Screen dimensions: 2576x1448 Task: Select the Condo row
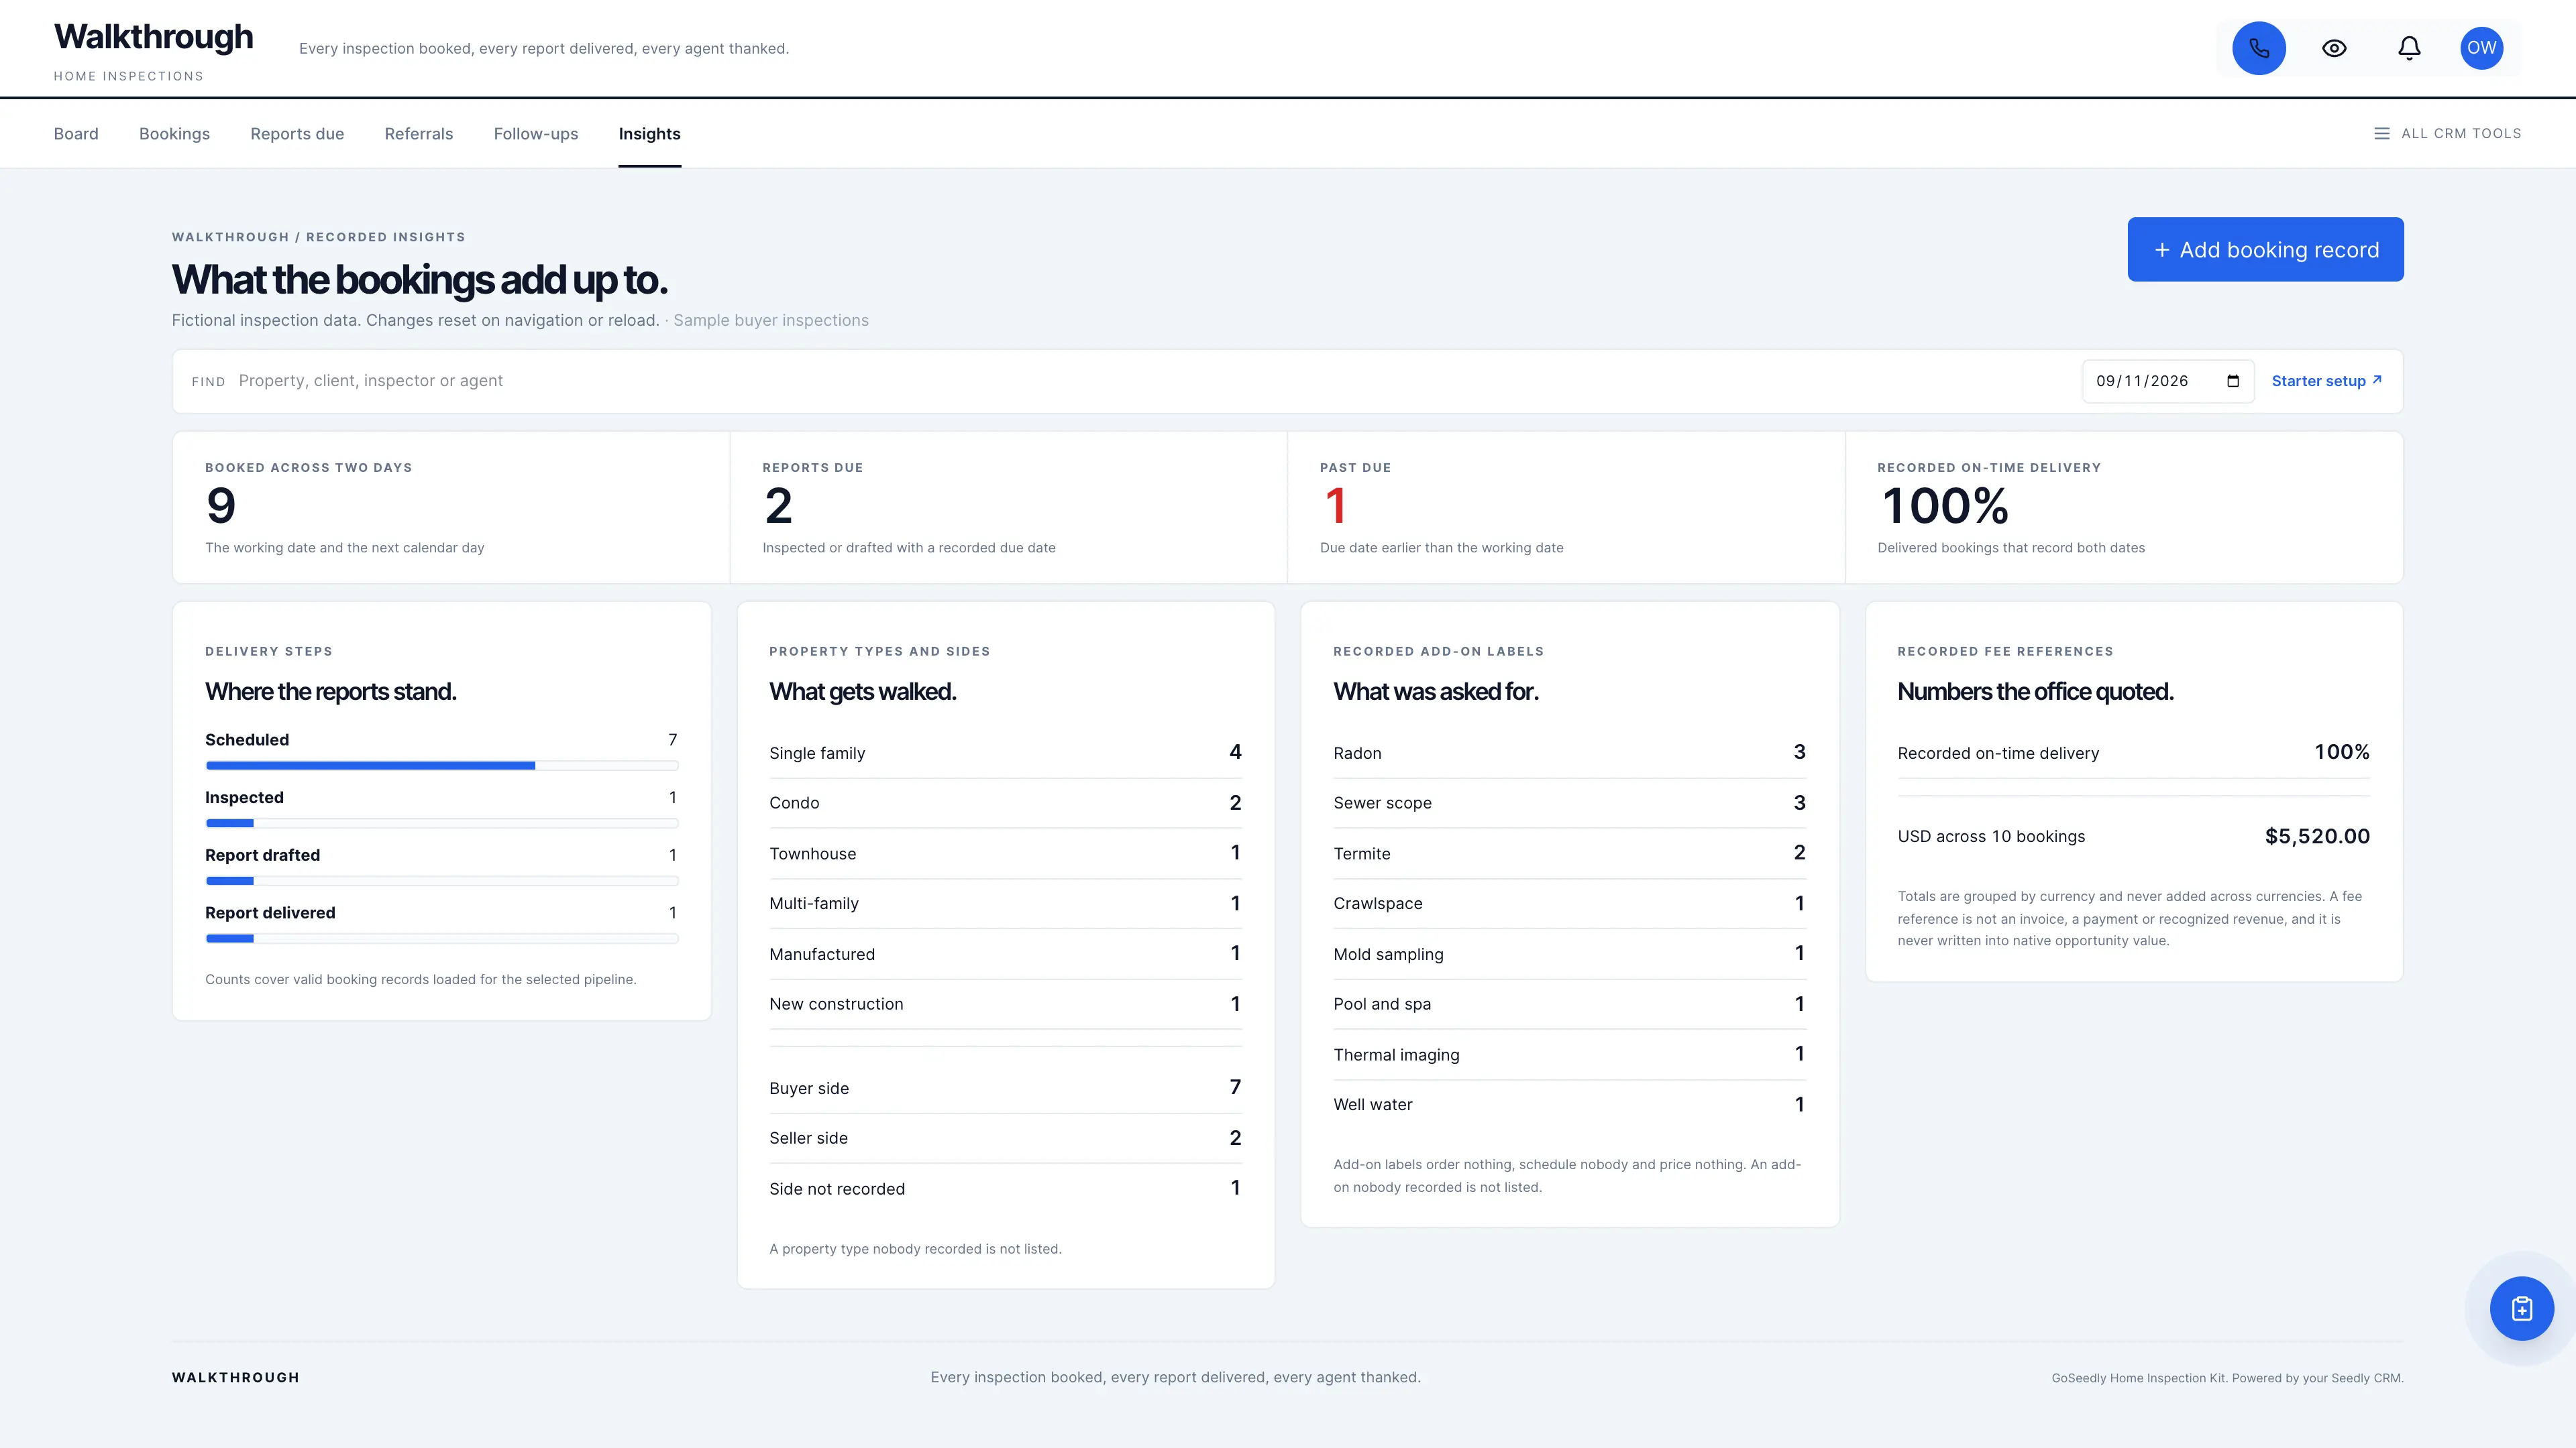pyautogui.click(x=1005, y=802)
